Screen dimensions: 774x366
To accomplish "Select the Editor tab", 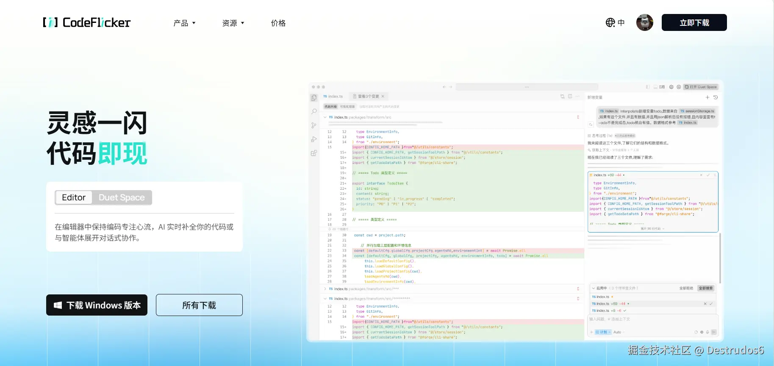I will pos(74,197).
